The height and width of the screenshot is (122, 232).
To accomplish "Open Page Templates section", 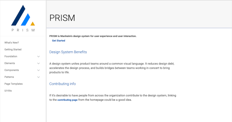I will pos(13,84).
